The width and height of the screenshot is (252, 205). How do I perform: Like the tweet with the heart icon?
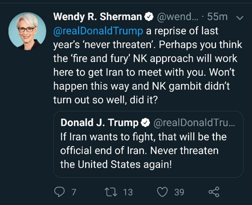(163, 192)
